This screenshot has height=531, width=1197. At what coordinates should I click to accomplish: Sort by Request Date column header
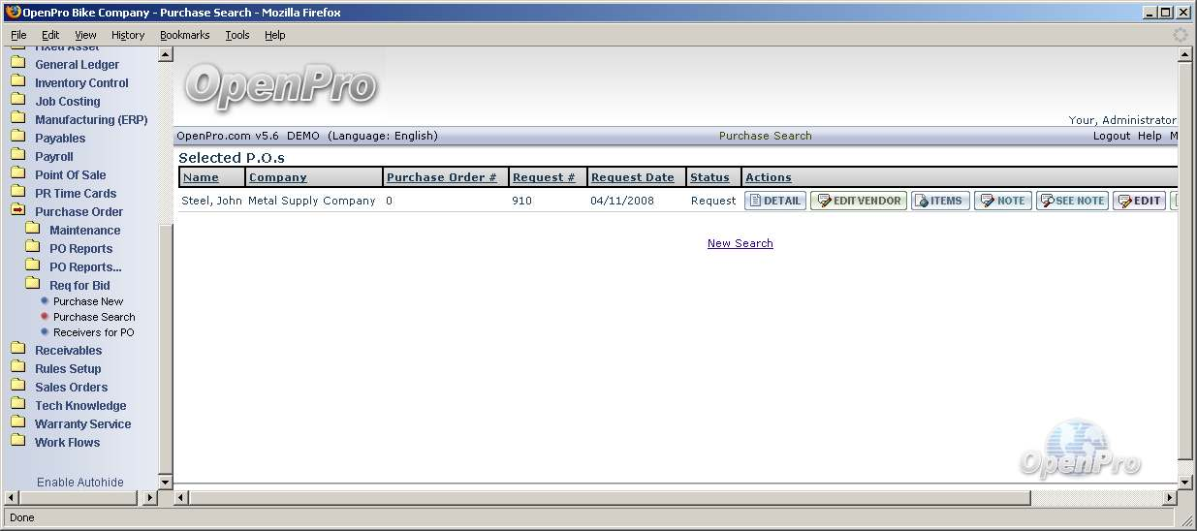632,177
